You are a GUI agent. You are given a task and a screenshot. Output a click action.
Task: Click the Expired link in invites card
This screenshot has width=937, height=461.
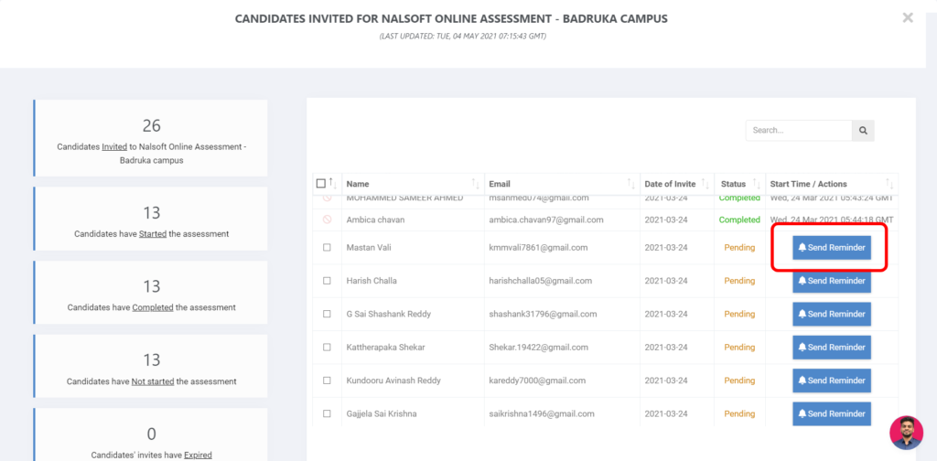tap(198, 455)
